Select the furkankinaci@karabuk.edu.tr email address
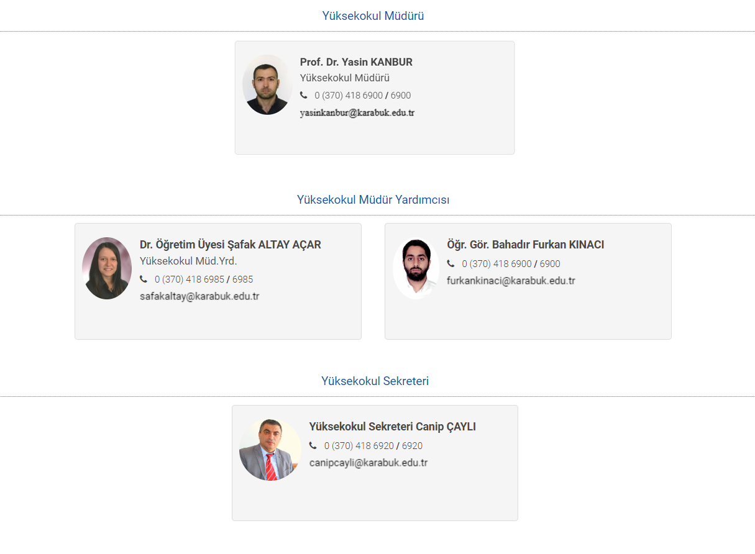755x554 pixels. coord(511,281)
